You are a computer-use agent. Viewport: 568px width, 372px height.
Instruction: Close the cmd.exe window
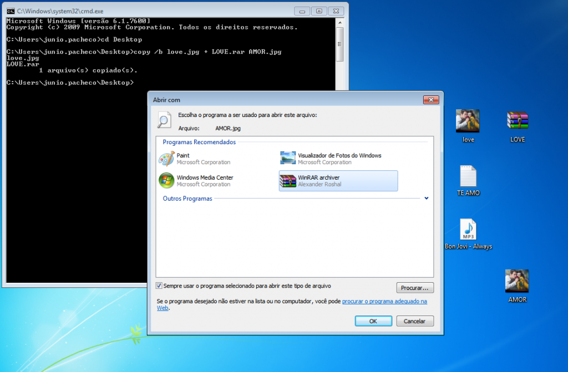(x=336, y=11)
